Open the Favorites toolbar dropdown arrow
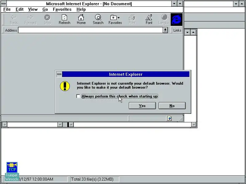The width and height of the screenshot is (246, 184). point(118,18)
